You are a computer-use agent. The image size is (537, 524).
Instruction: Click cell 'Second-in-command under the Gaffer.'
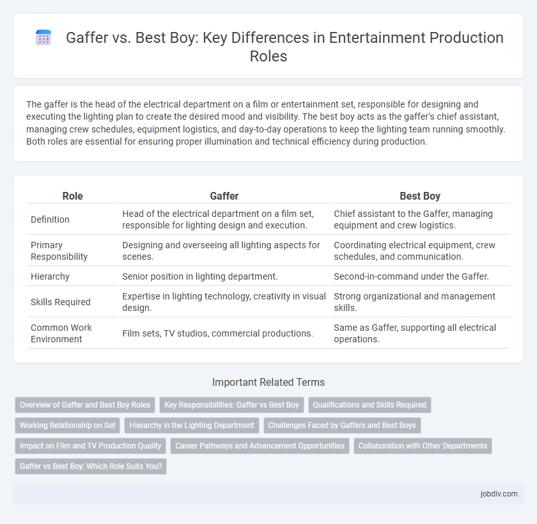pyautogui.click(x=420, y=276)
